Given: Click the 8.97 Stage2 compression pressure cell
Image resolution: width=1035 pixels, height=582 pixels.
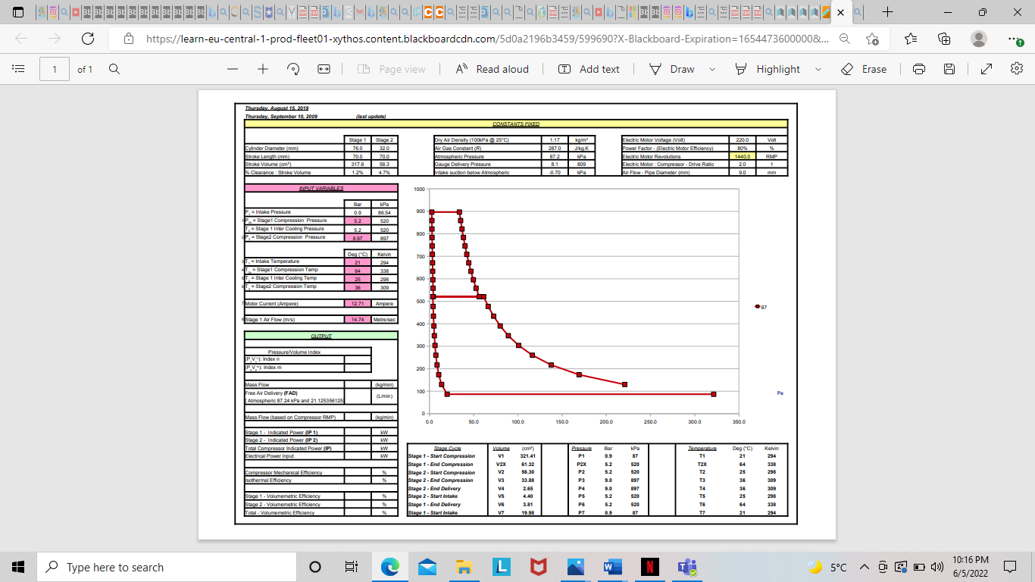Looking at the screenshot, I should pyautogui.click(x=358, y=238).
